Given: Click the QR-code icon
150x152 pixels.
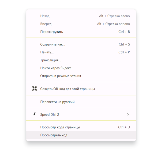Looking at the screenshot, I should (34, 89).
